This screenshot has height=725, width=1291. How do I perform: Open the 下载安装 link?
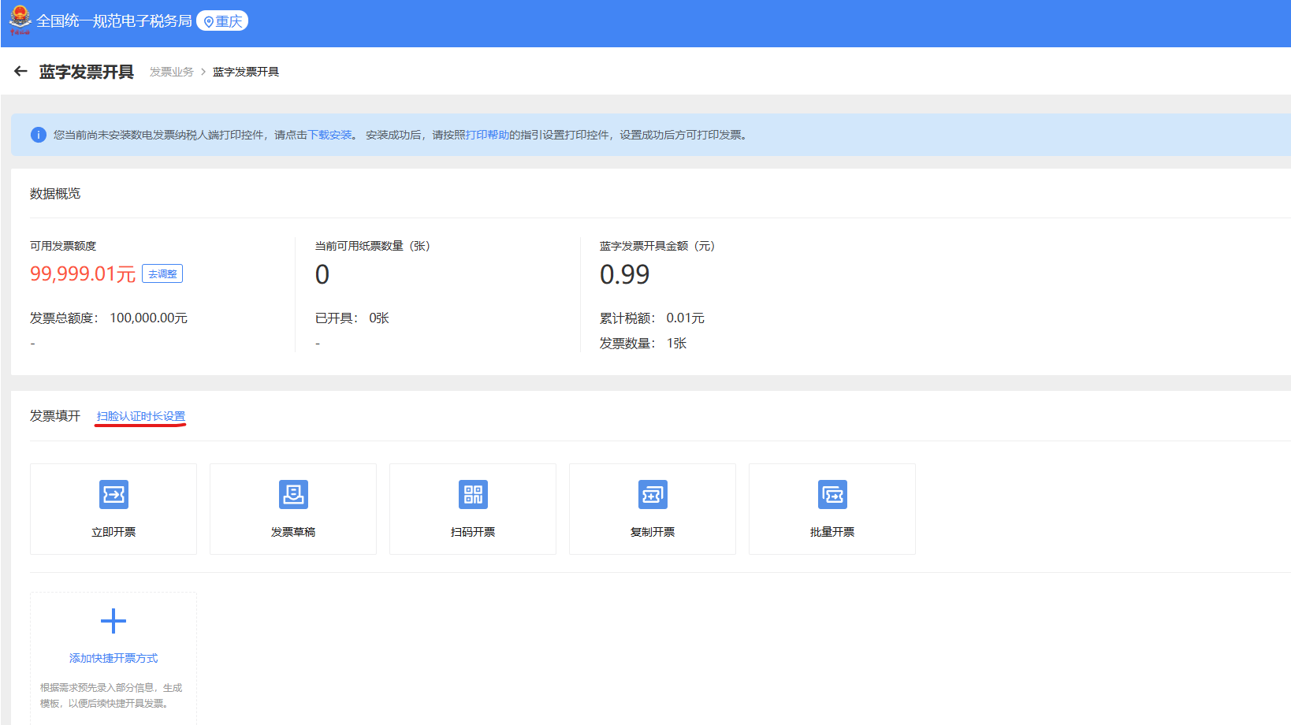pos(329,135)
